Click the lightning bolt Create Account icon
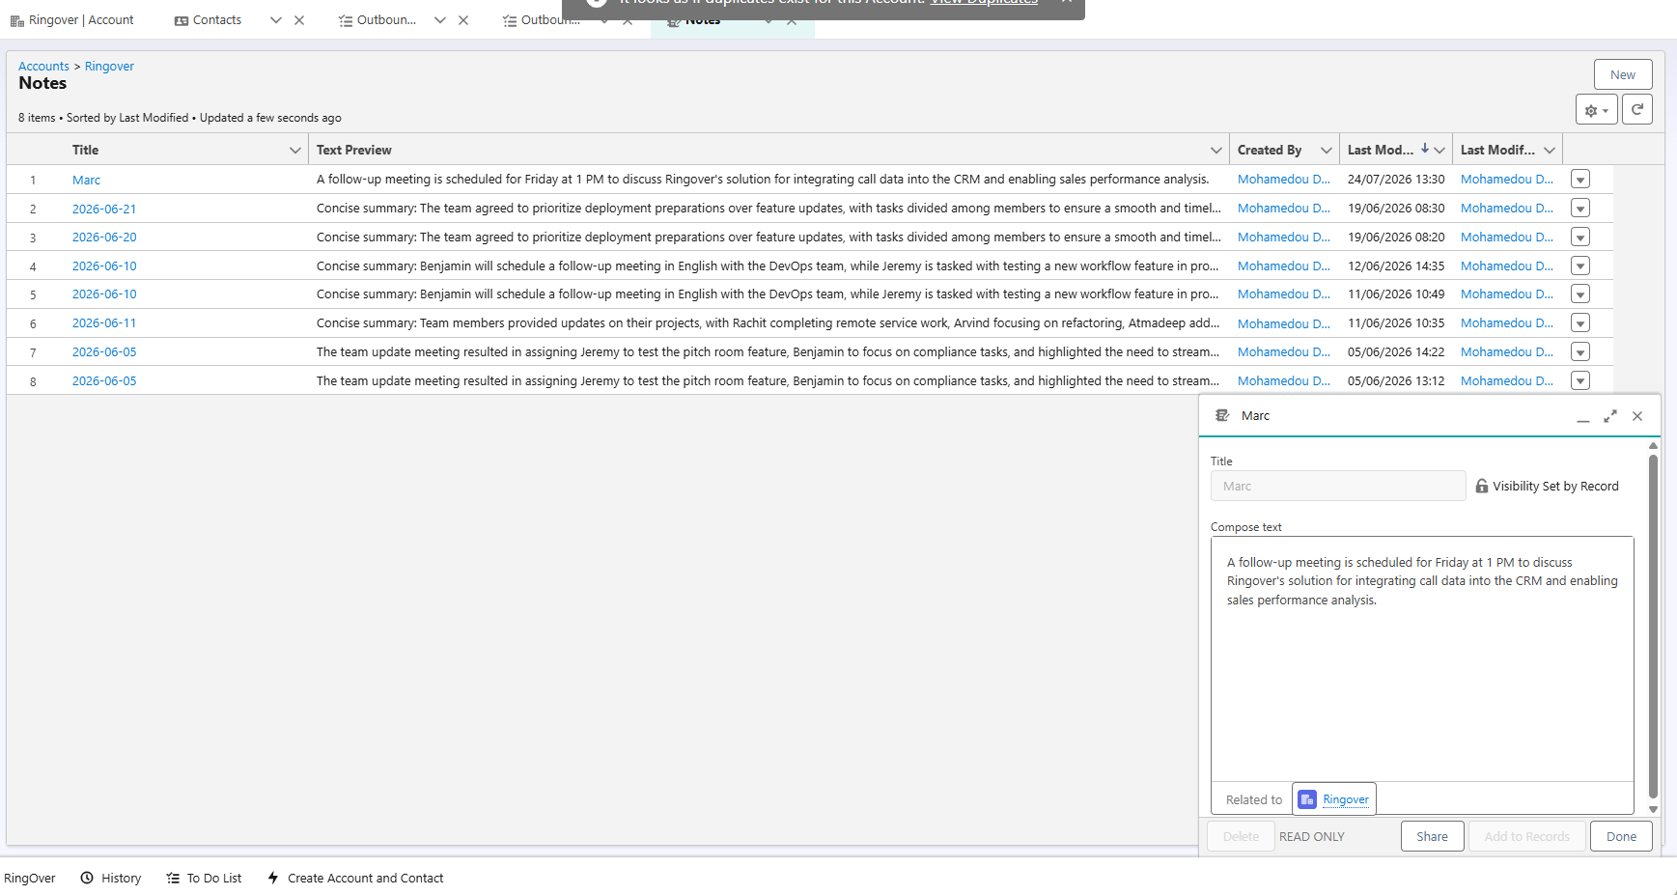This screenshot has width=1677, height=895. (x=273, y=878)
